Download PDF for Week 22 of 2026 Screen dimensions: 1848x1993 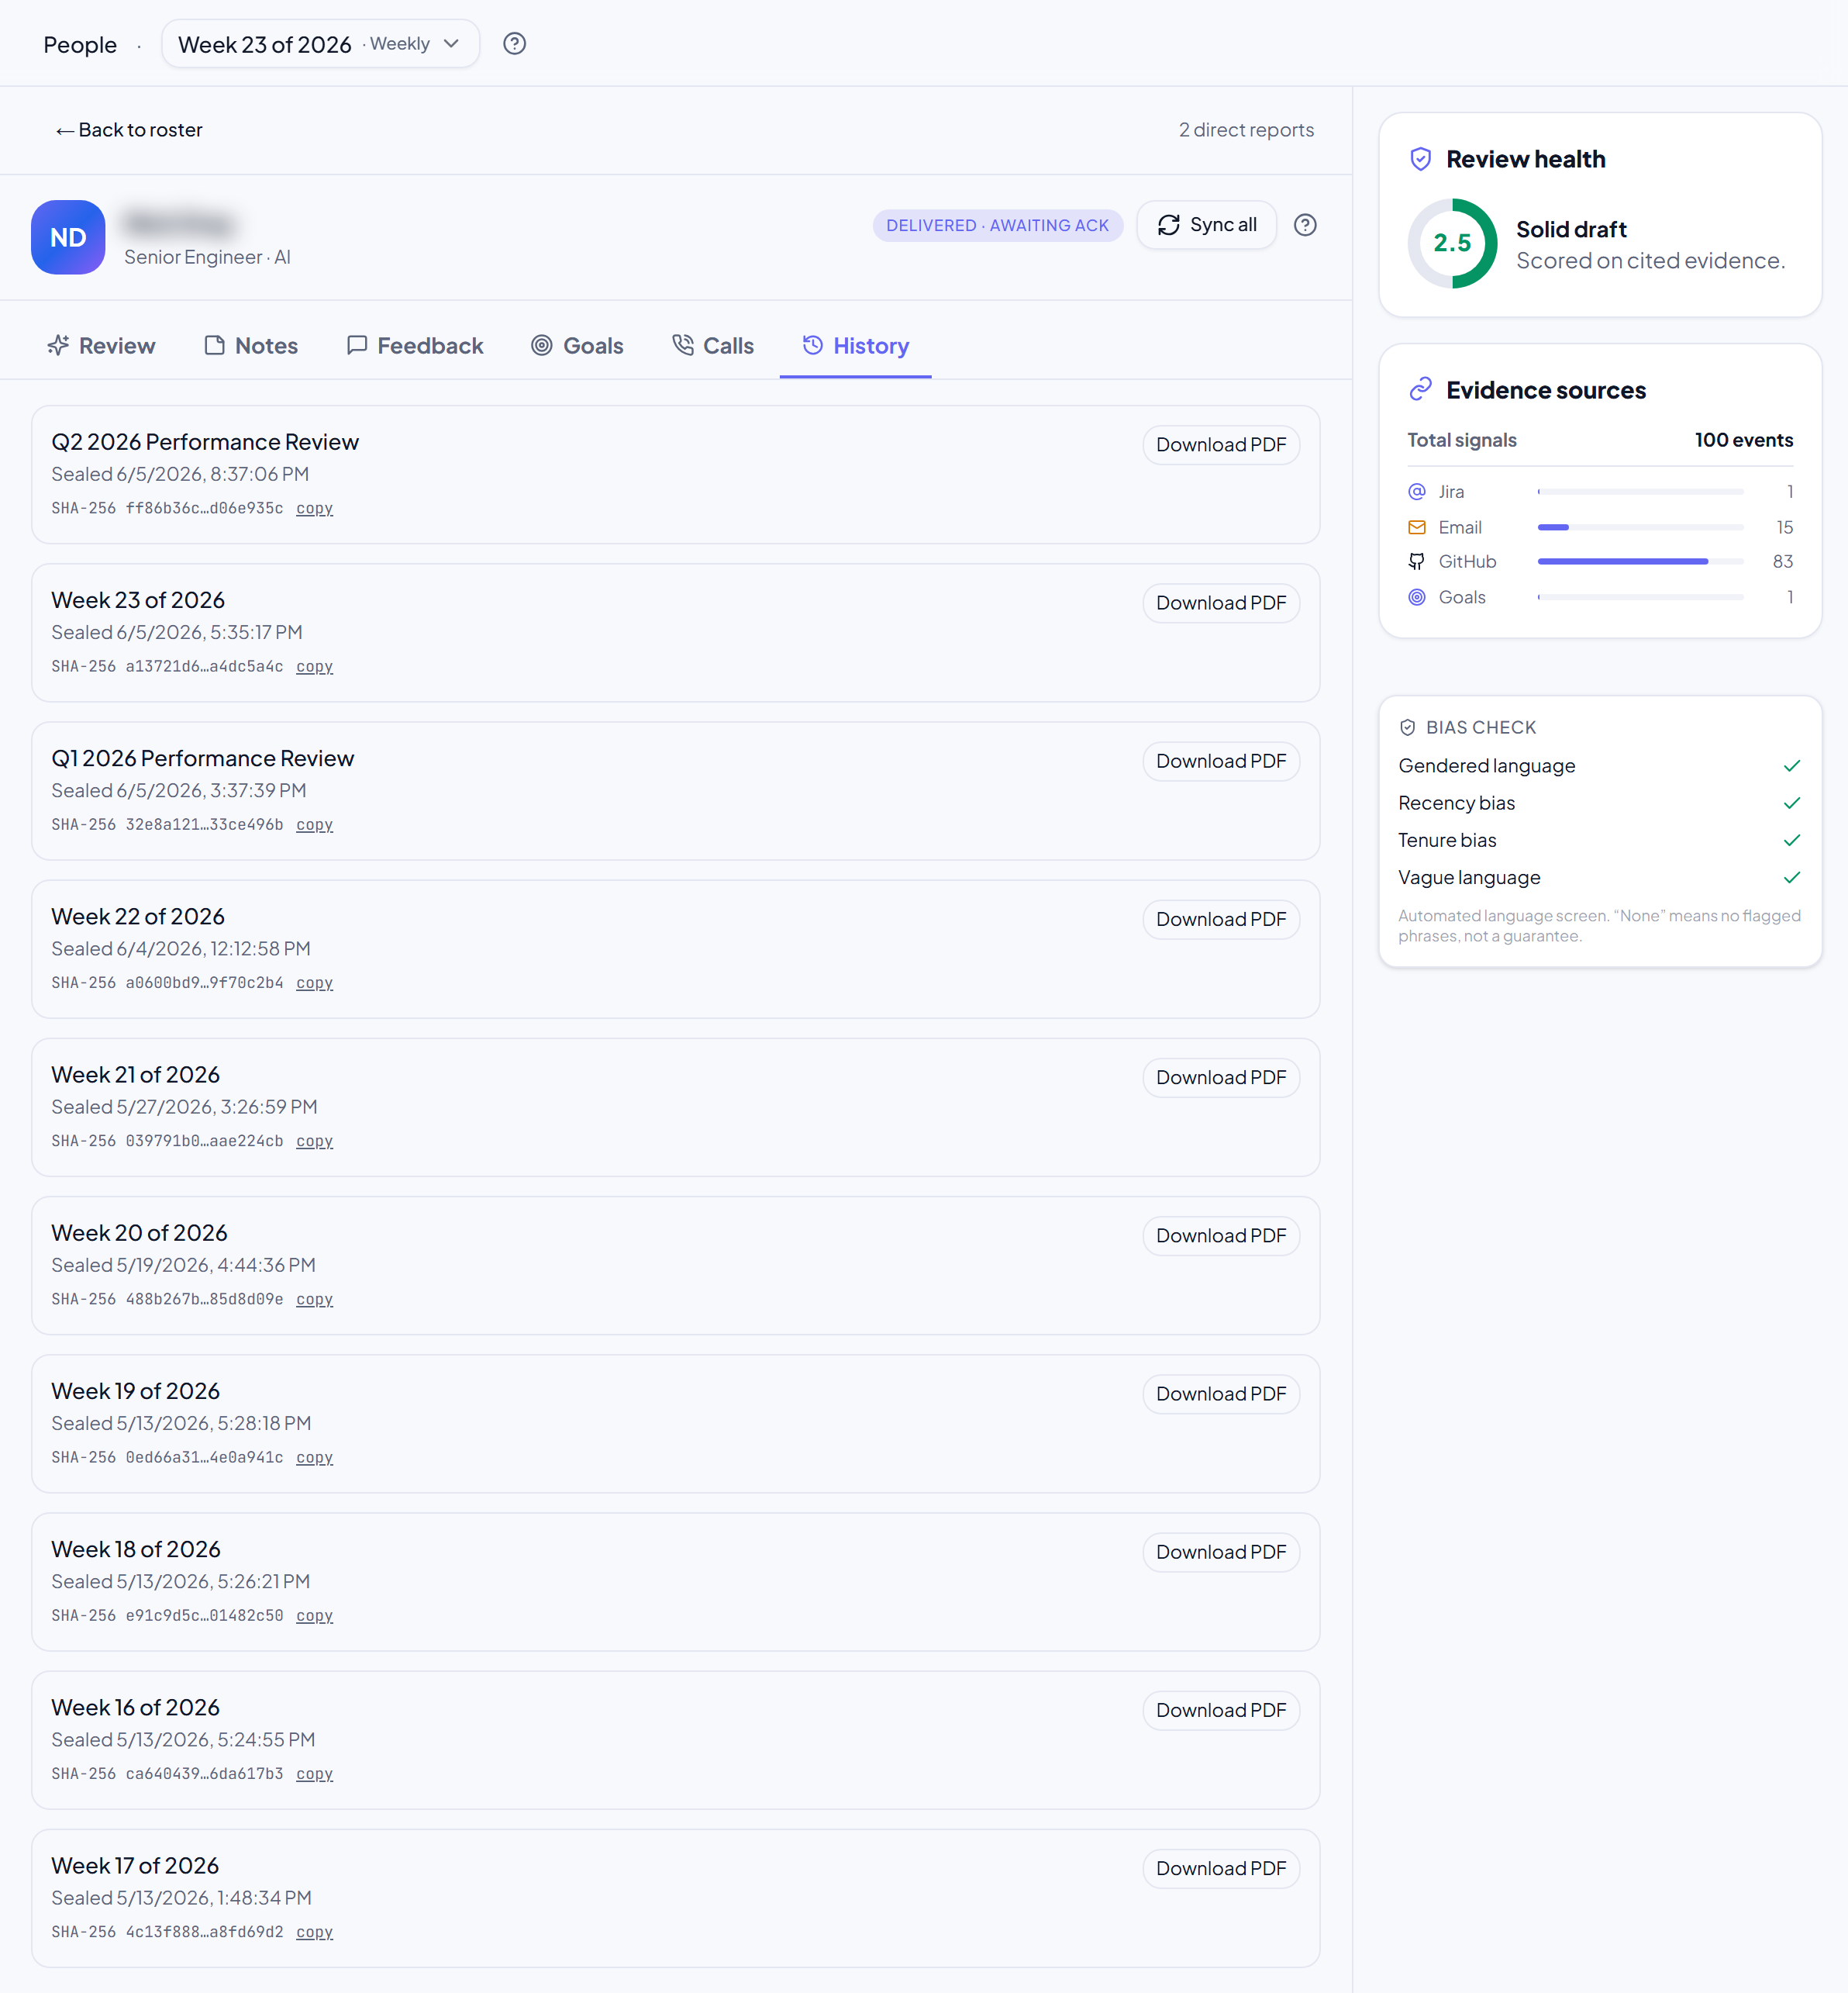pyautogui.click(x=1221, y=920)
